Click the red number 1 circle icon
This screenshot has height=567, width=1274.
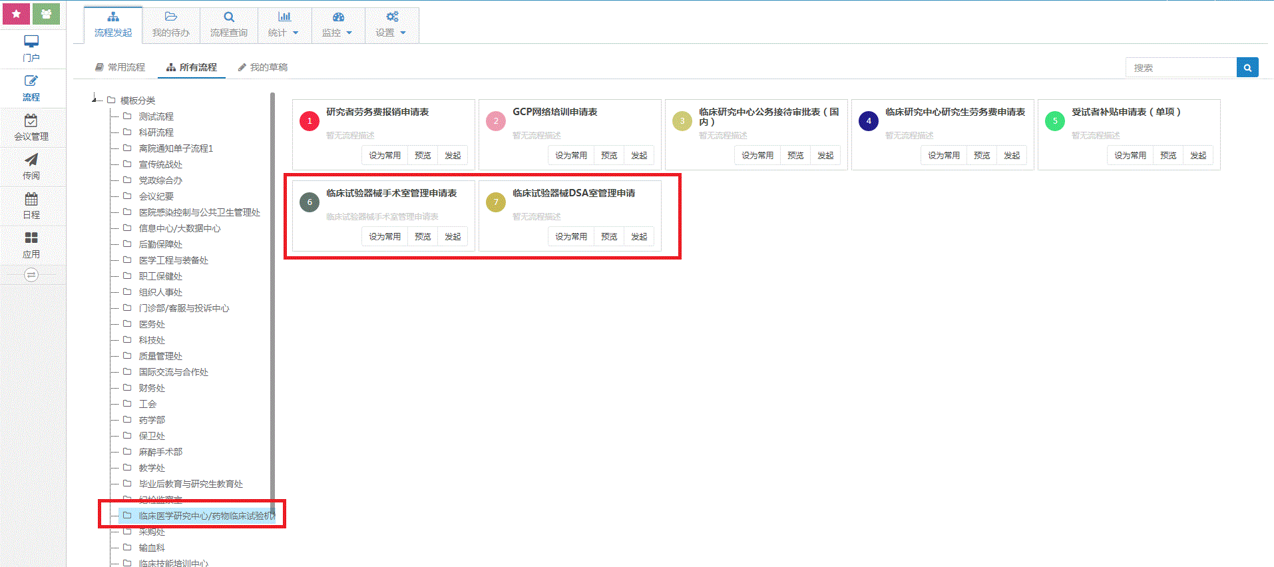point(310,121)
